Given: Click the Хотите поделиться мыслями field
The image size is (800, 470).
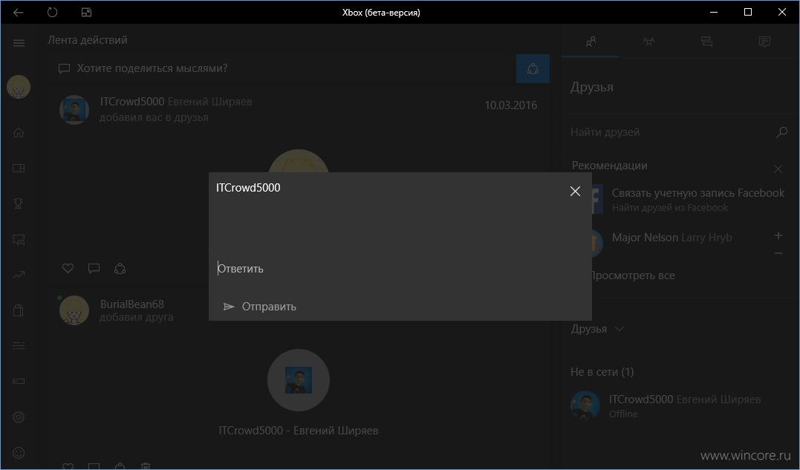Looking at the screenshot, I should point(283,69).
